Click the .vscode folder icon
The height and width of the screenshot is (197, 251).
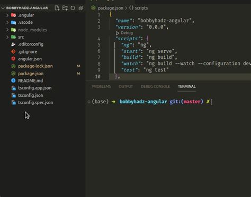[x=13, y=22]
